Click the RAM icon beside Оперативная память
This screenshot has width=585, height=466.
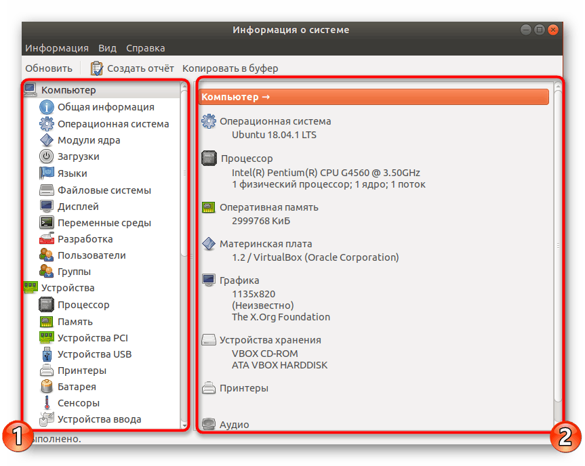(x=209, y=207)
